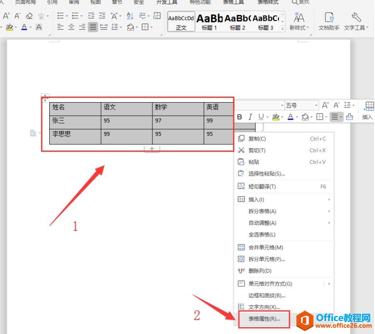Image resolution: width=375 pixels, height=334 pixels.
Task: Open the 五号 font size dropdown
Action: point(316,106)
